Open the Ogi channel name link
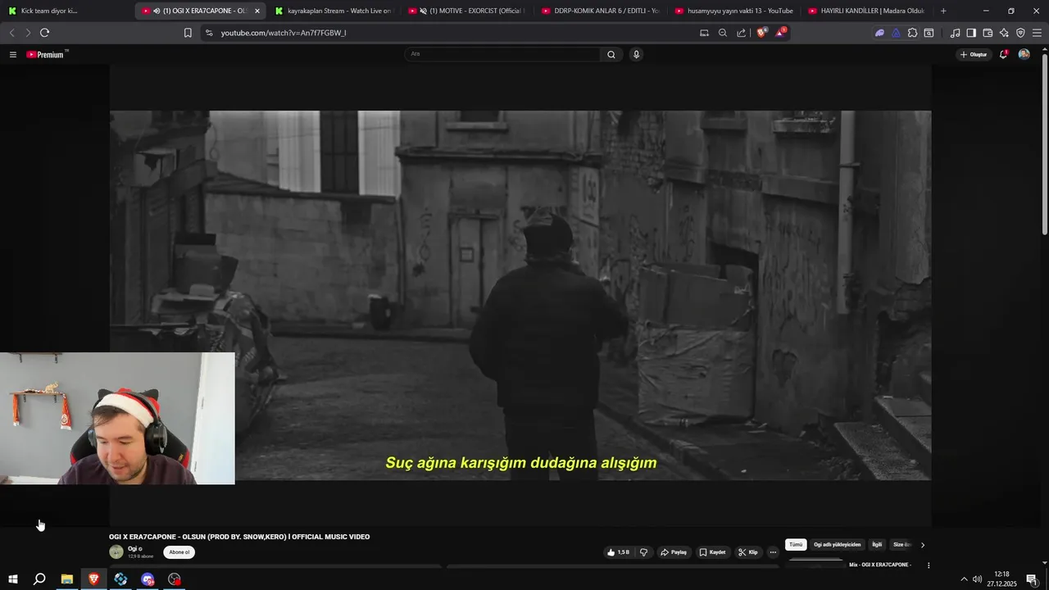Screen dimensions: 1049x590 tap(132, 548)
